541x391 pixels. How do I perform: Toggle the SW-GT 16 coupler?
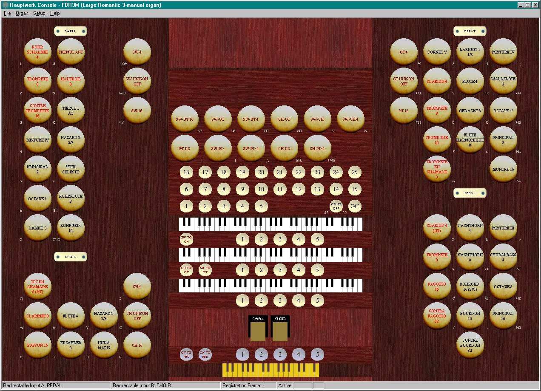pos(185,119)
